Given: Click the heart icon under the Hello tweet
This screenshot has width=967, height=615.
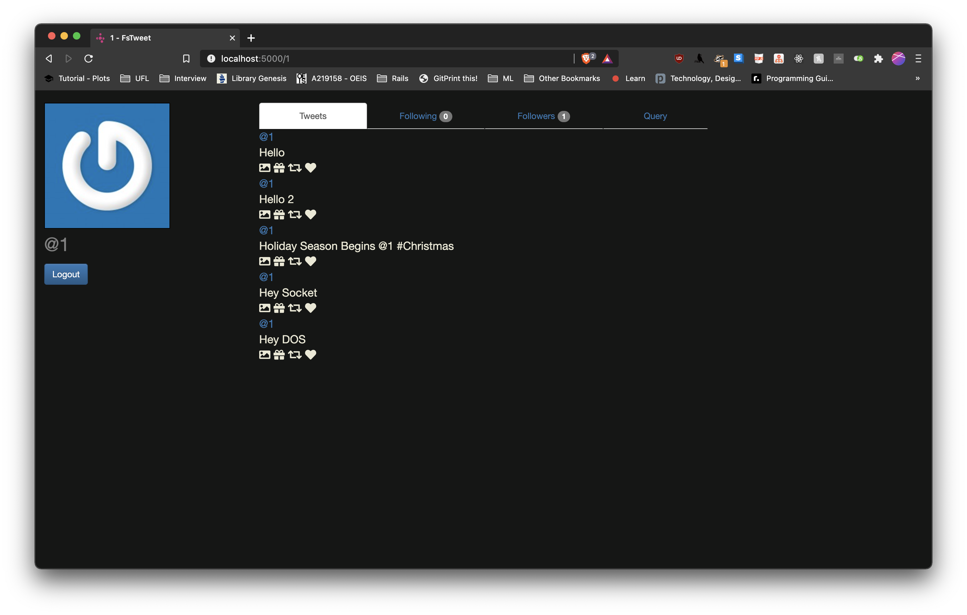Looking at the screenshot, I should point(310,168).
